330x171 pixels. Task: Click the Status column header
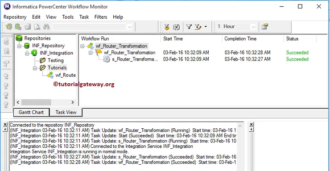click(300, 39)
